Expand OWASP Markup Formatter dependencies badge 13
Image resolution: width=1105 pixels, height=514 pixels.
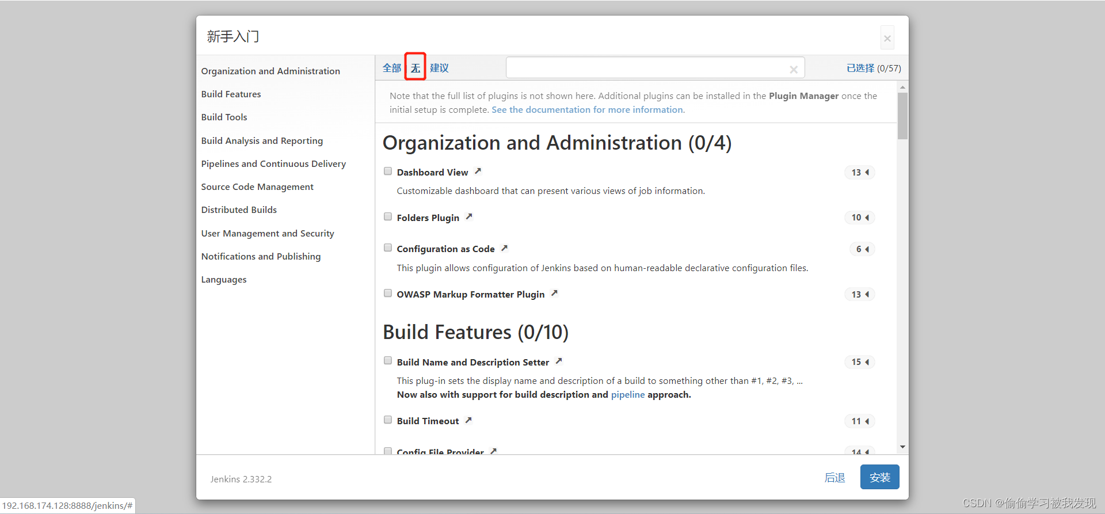860,295
